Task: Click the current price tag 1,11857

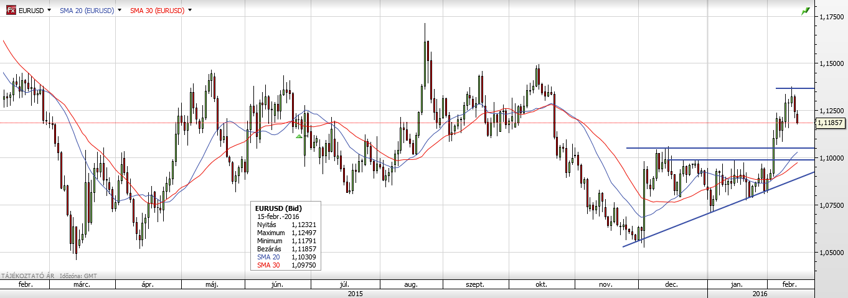Action: [831, 123]
